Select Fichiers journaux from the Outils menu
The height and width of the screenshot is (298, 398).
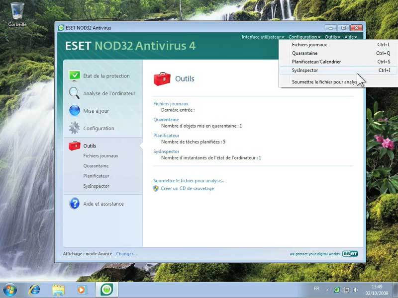[338, 45]
